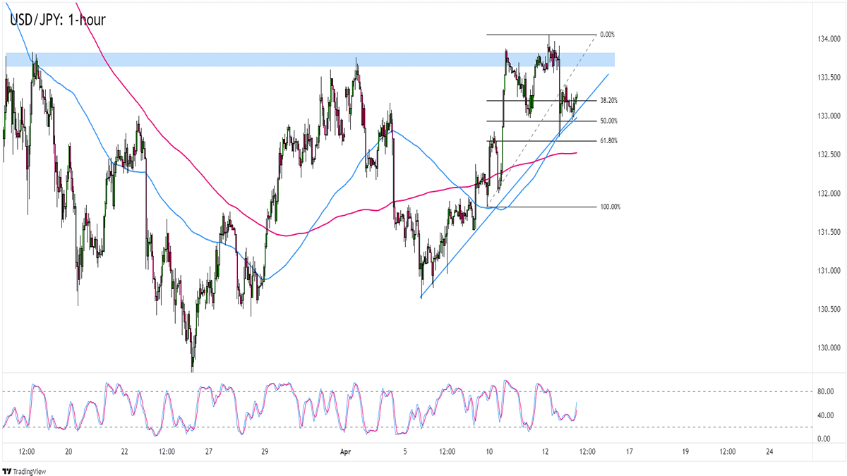Click the 100.00% Fibonacci level label
Viewport: 847px width, 476px height.
pos(610,207)
